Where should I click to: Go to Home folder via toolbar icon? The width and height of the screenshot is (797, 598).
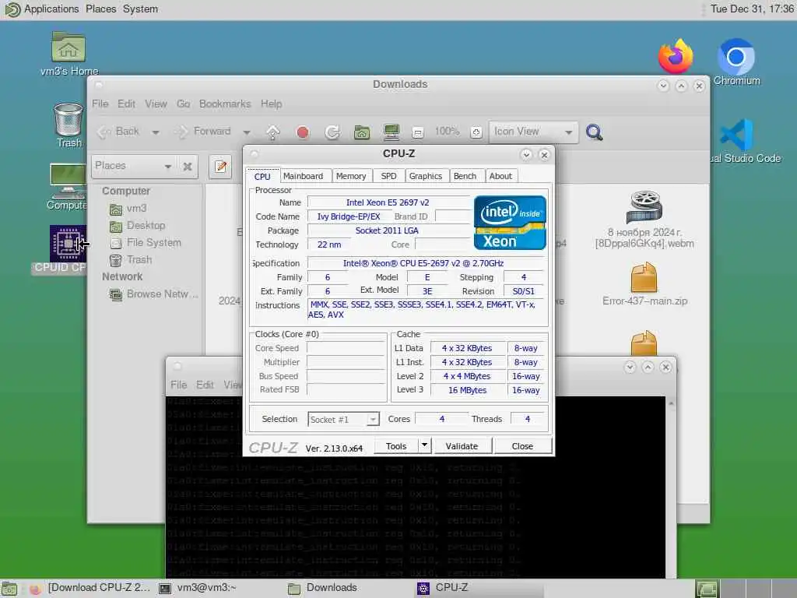[361, 132]
